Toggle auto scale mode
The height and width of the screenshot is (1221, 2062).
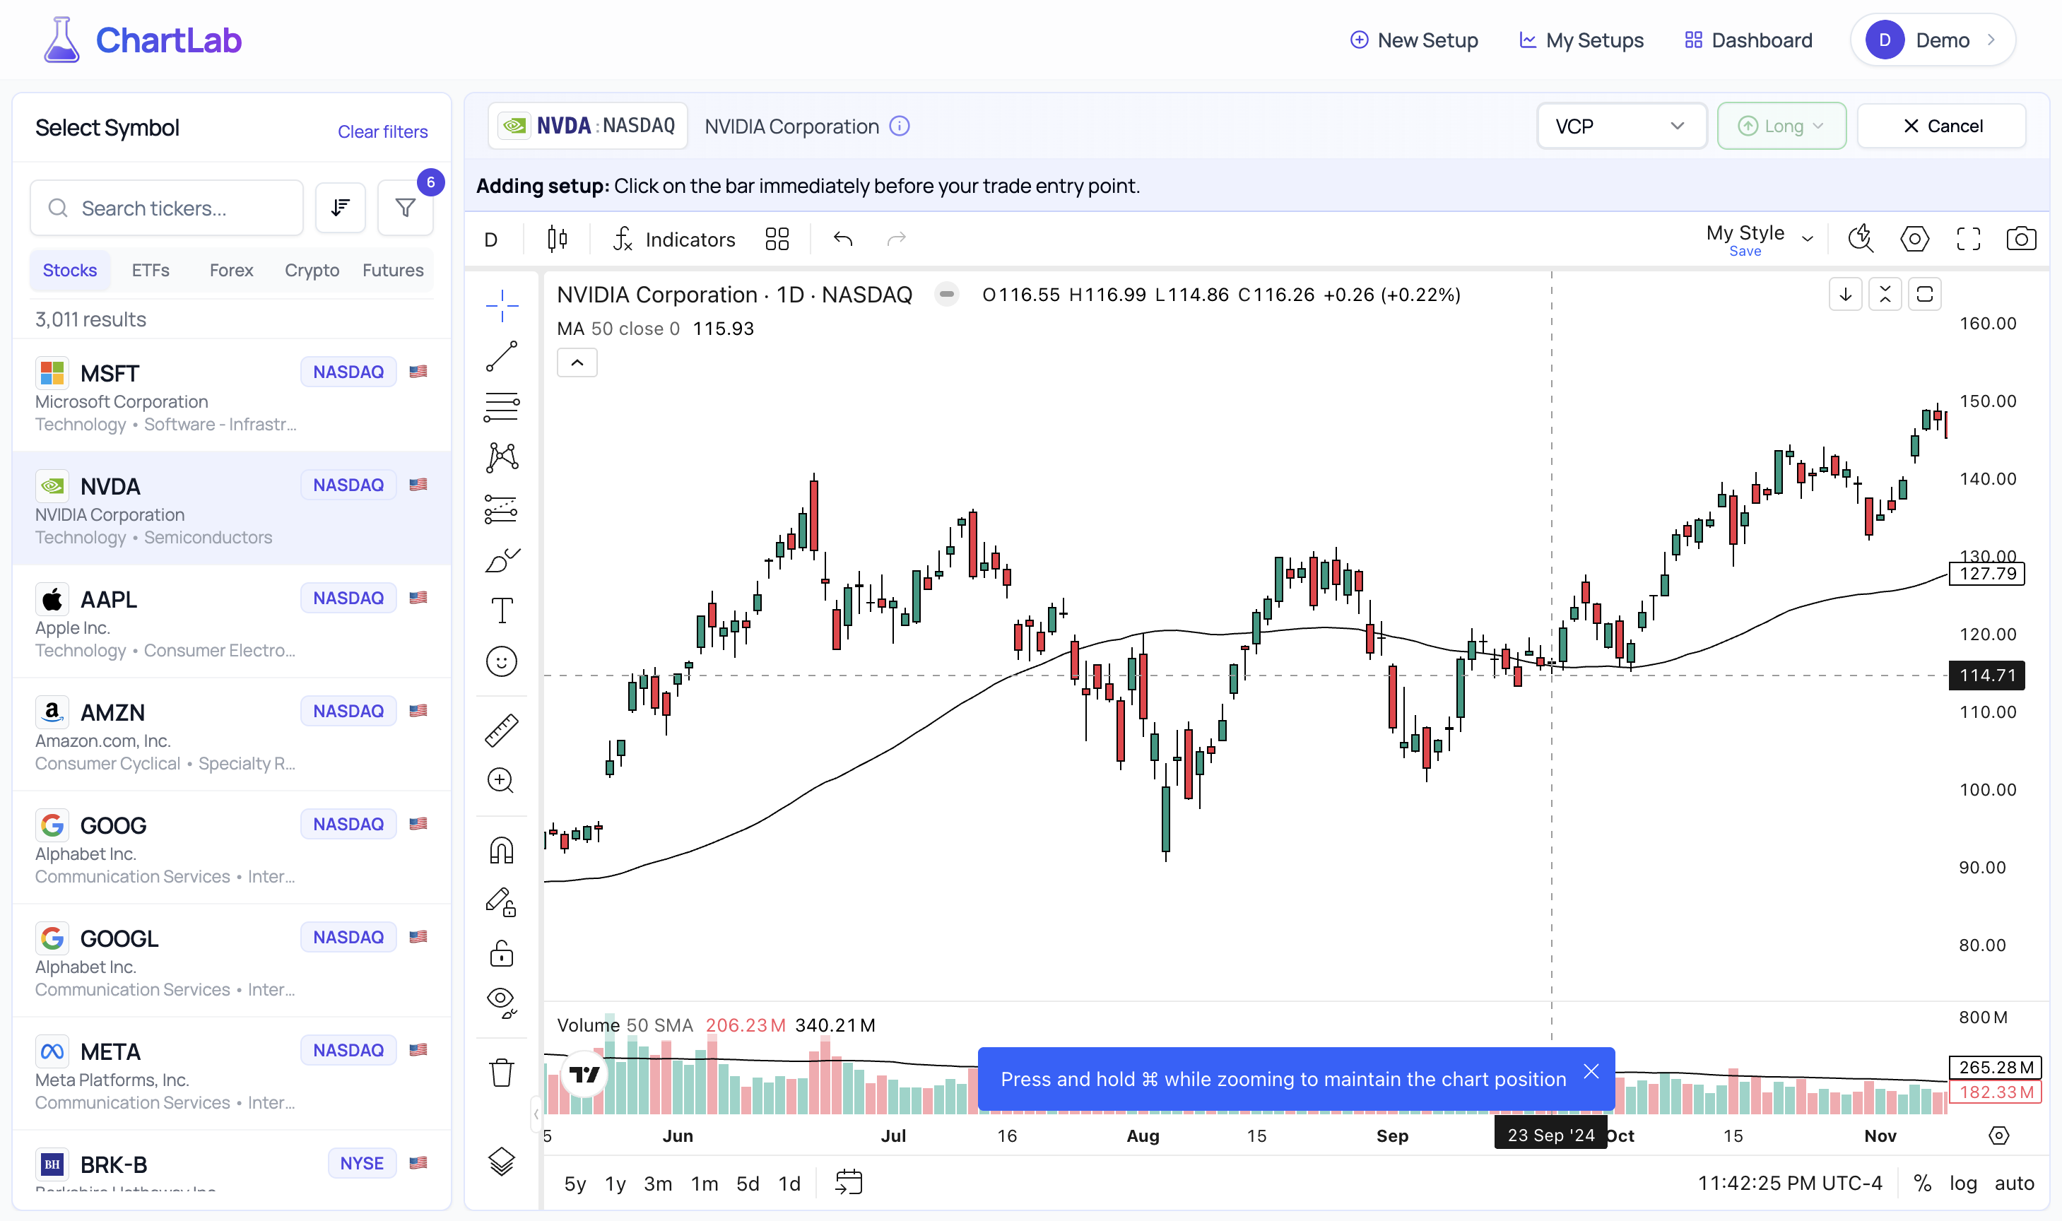(x=2014, y=1183)
